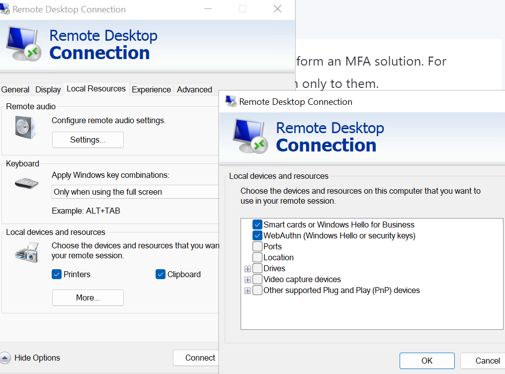The image size is (505, 374).
Task: Uncheck the Clipboard checkbox
Action: [x=161, y=274]
